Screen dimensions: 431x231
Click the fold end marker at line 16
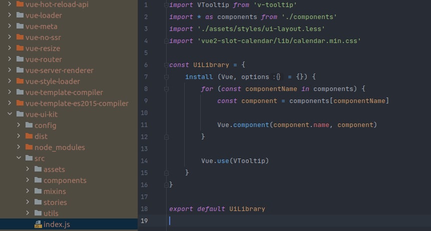click(x=166, y=185)
